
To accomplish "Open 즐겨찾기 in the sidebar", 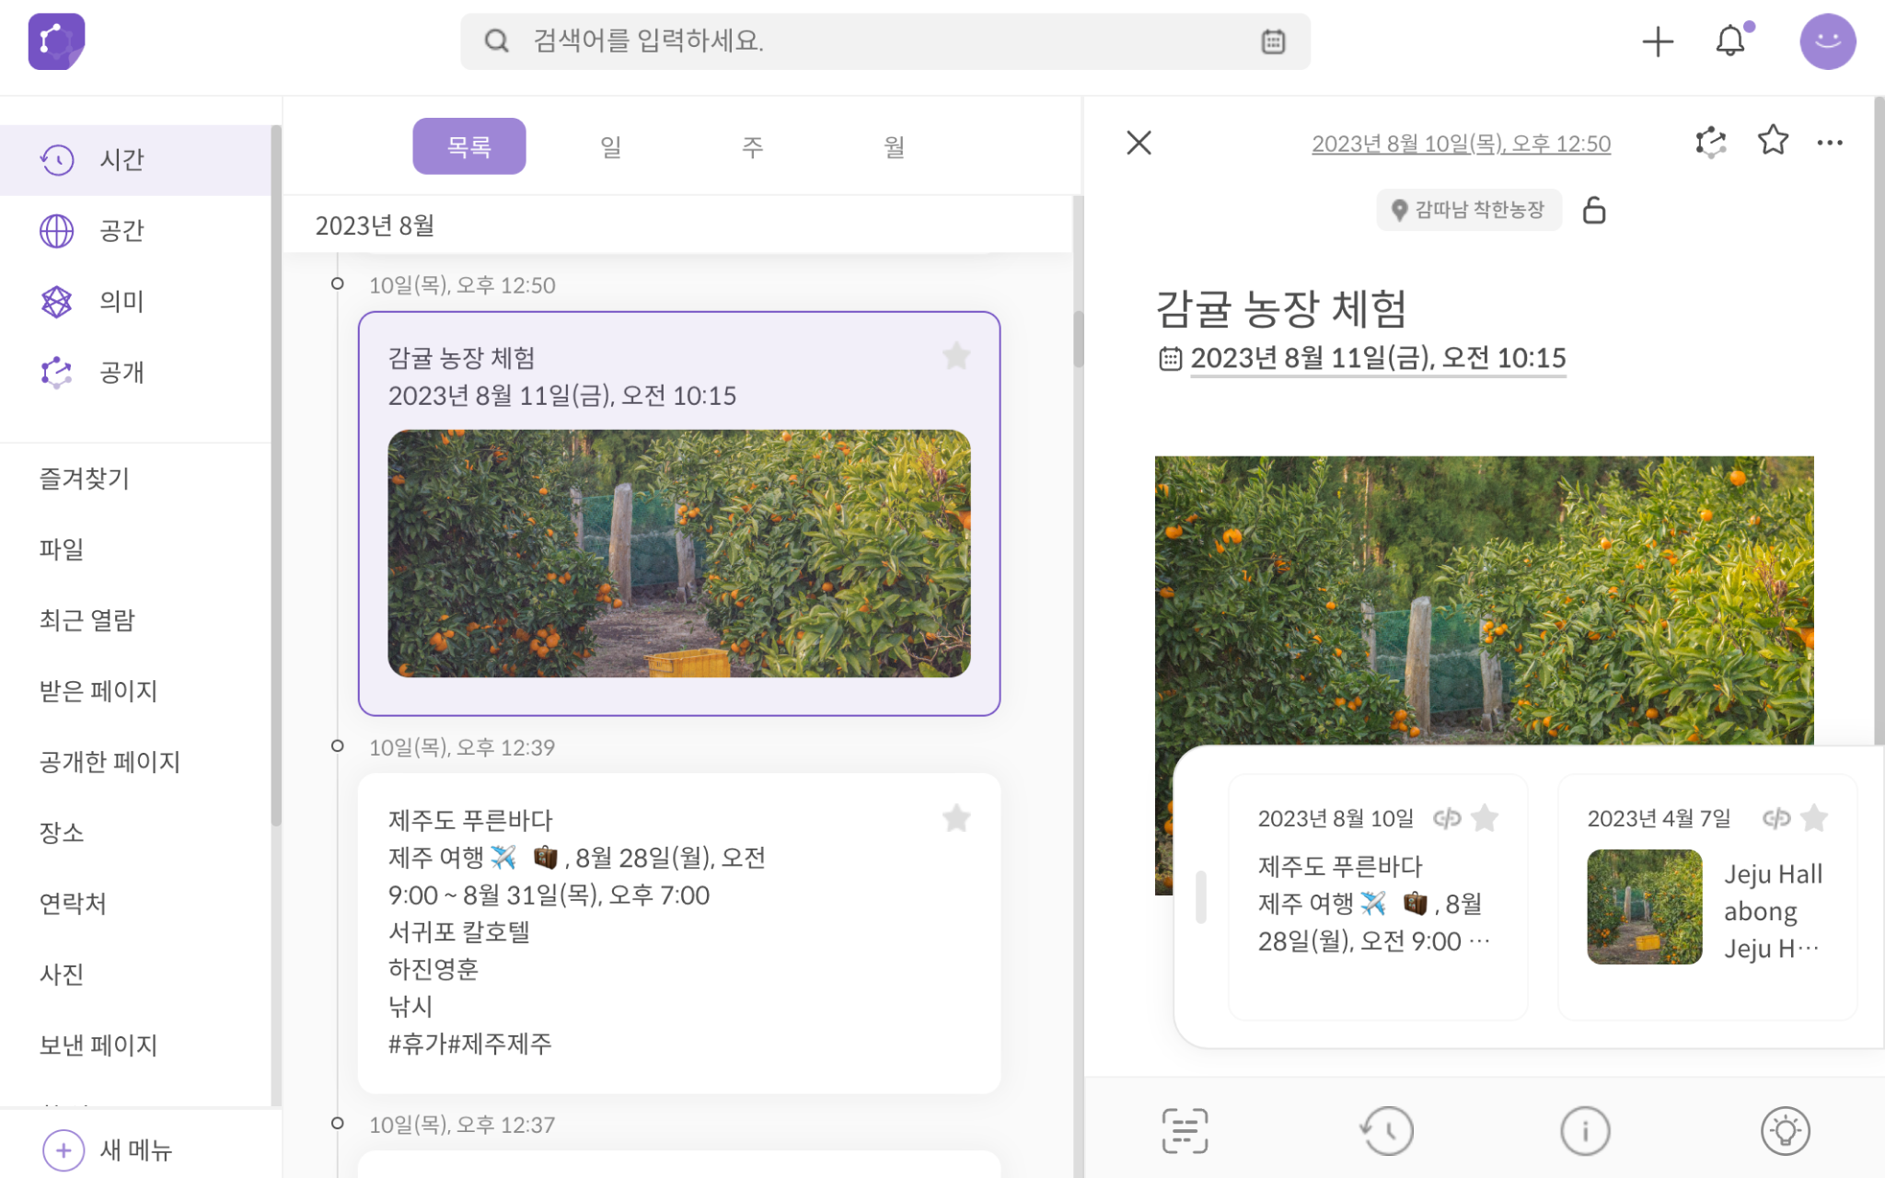I will pyautogui.click(x=85, y=479).
